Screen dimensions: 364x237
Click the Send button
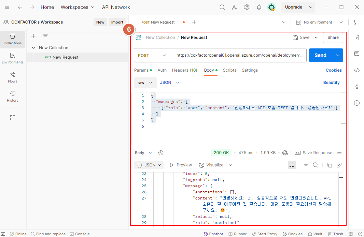point(321,56)
